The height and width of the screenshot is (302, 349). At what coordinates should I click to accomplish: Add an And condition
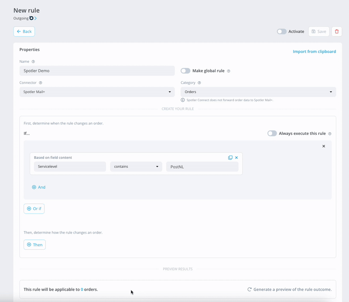(x=38, y=187)
